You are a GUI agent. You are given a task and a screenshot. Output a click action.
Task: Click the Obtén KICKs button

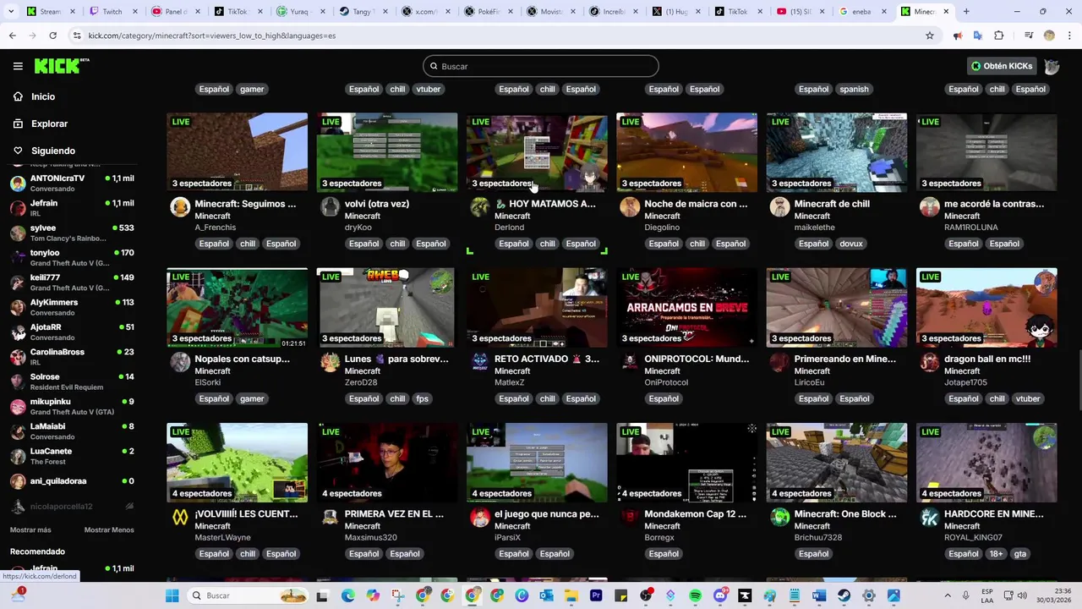[x=1002, y=66]
